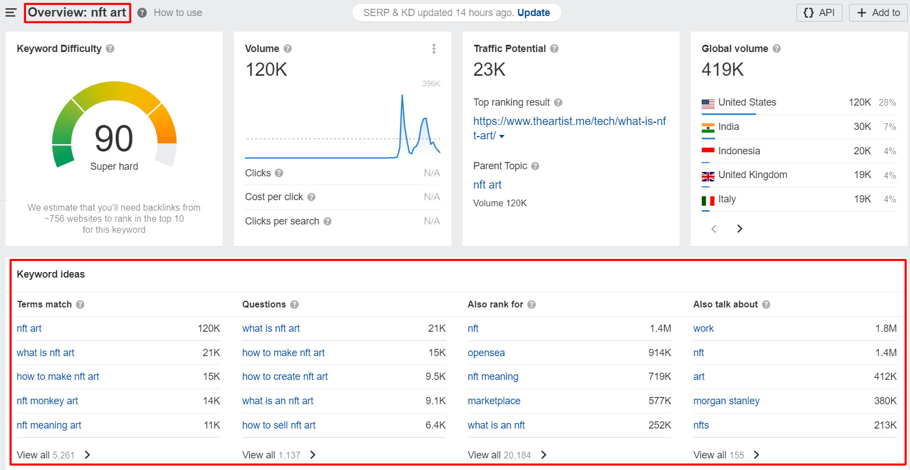Open the How to use guide
Viewport: 910px width, 470px height.
tap(177, 13)
